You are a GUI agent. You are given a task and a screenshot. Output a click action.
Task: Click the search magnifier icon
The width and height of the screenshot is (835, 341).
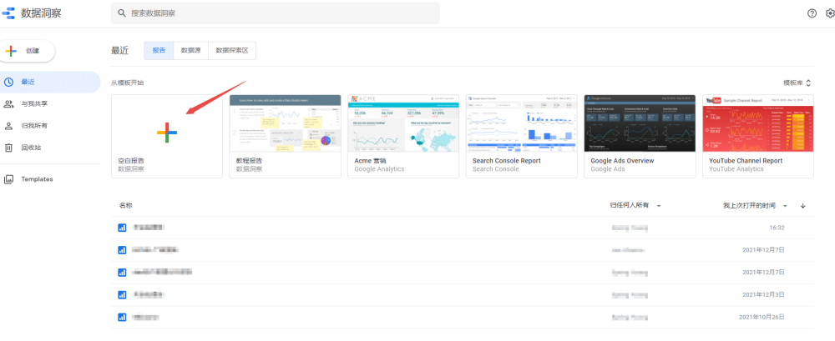[x=123, y=13]
